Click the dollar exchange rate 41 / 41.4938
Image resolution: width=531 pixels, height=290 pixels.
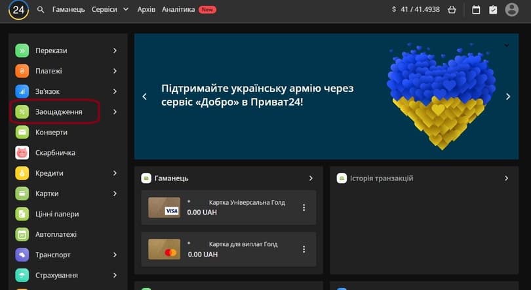point(416,9)
